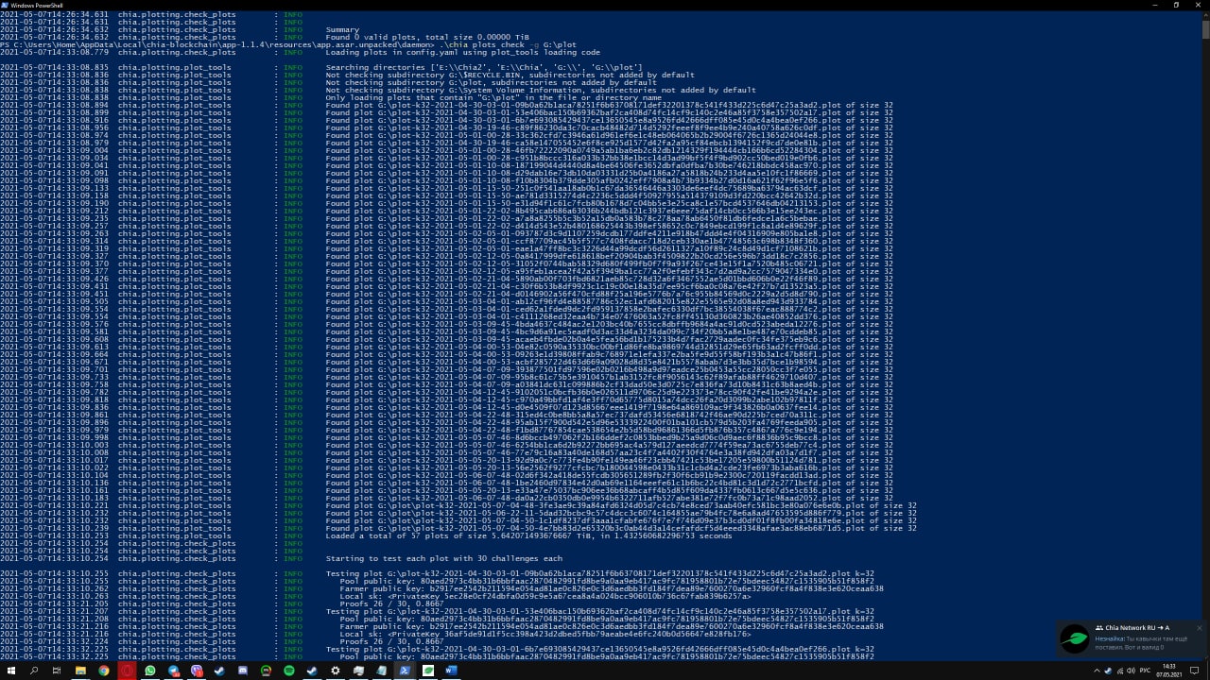Open Steam tray icon
1210x680 pixels.
coord(1108,671)
